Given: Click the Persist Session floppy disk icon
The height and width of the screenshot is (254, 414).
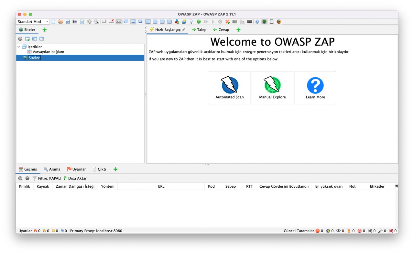Looking at the screenshot, I should coord(68,22).
